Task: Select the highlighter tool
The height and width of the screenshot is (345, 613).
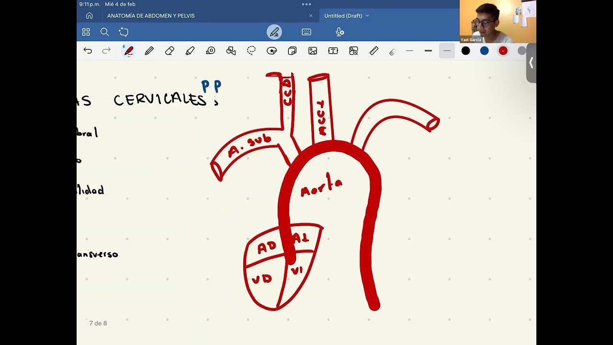Action: [190, 51]
